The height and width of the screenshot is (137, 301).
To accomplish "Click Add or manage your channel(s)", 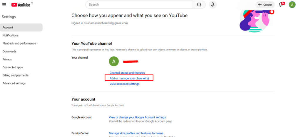I will [x=129, y=78].
